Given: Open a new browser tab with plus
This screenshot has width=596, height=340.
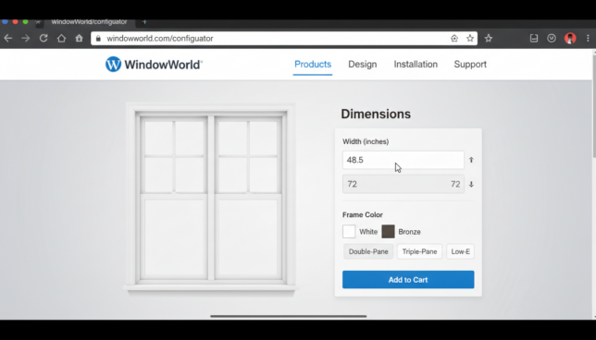Looking at the screenshot, I should click(x=144, y=22).
